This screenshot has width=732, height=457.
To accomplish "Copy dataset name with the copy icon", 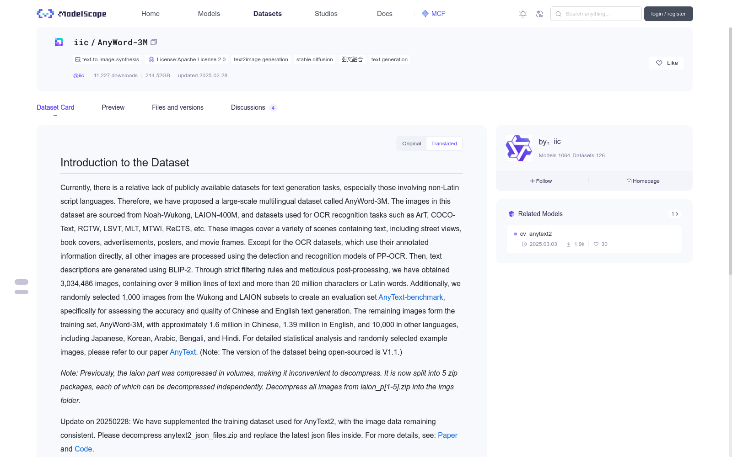I will [x=154, y=42].
